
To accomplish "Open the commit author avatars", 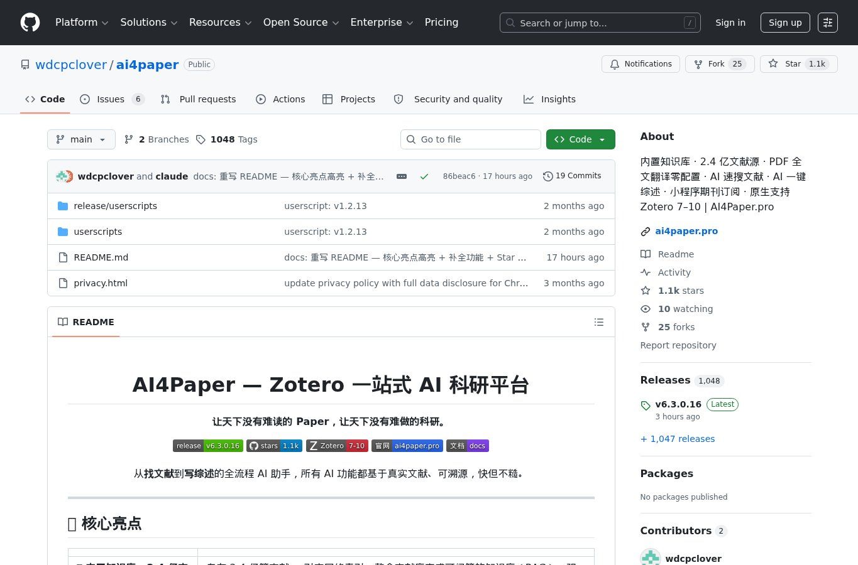I will click(x=65, y=176).
